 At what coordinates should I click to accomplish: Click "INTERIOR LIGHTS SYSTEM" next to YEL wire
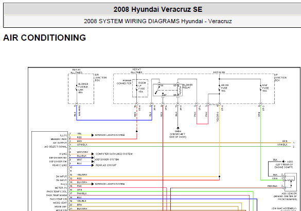(x=110, y=135)
